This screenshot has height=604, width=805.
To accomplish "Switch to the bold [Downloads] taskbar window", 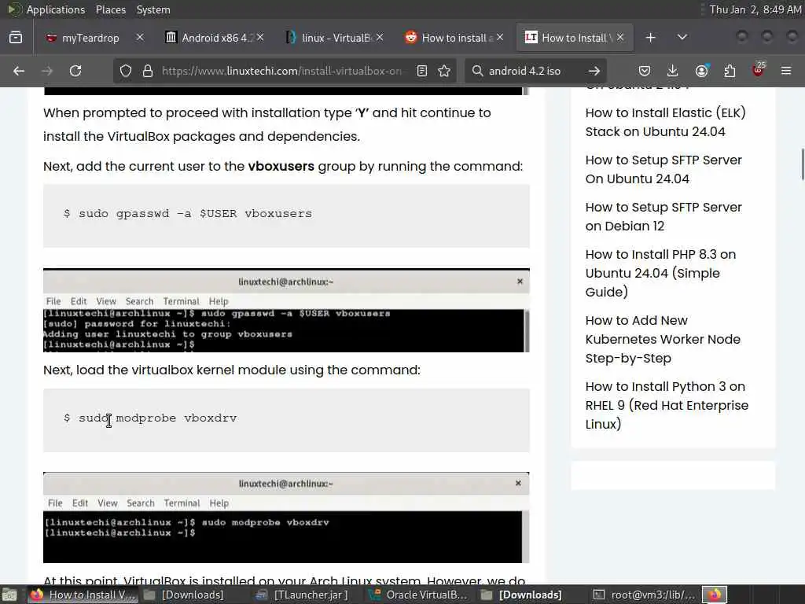I will click(522, 595).
